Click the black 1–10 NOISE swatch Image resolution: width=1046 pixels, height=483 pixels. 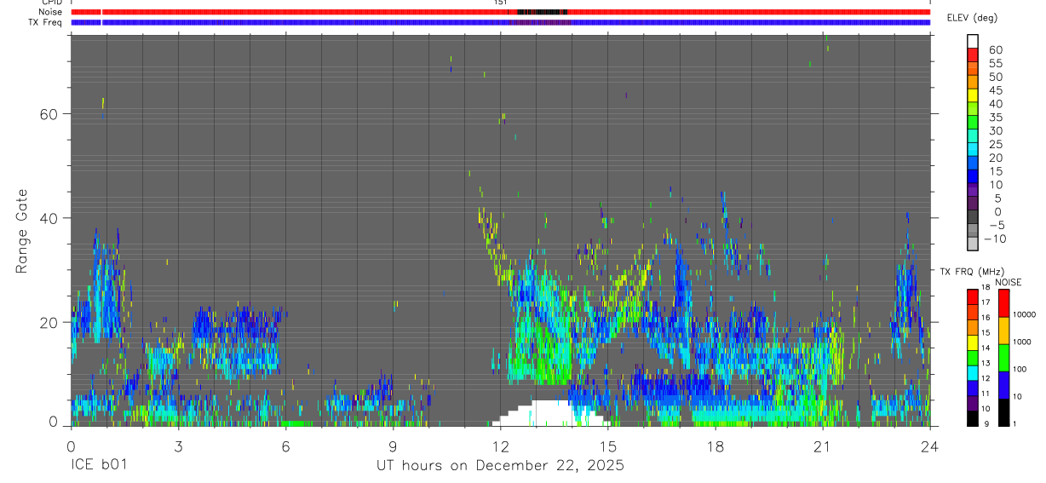1004,411
